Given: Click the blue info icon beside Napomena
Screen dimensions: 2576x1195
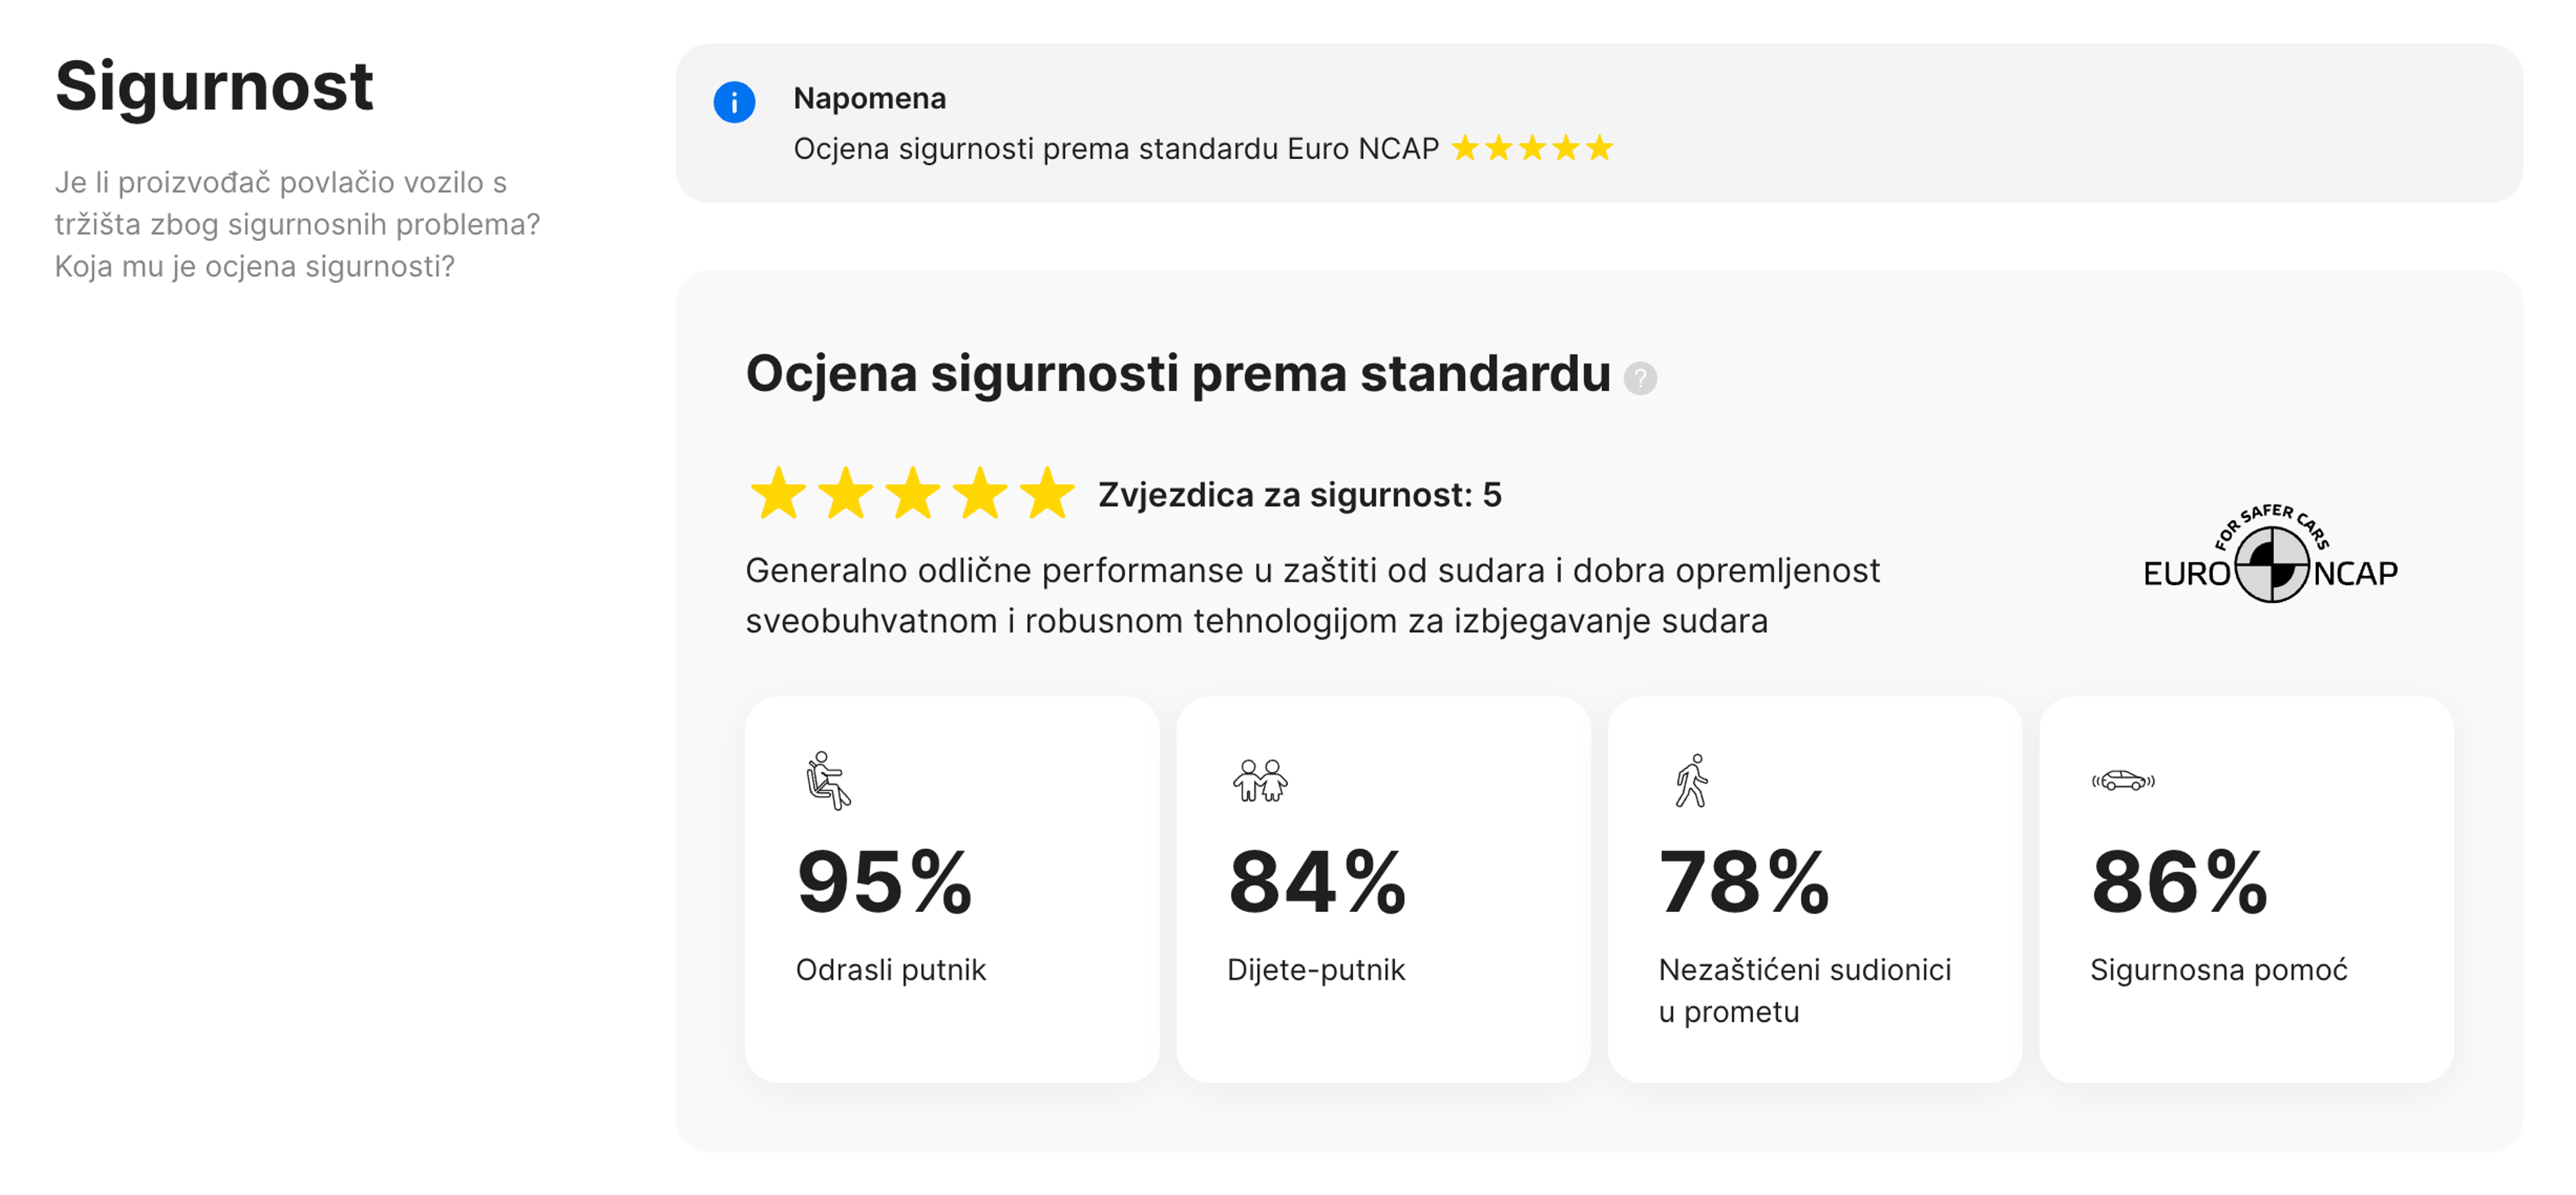Looking at the screenshot, I should 734,103.
